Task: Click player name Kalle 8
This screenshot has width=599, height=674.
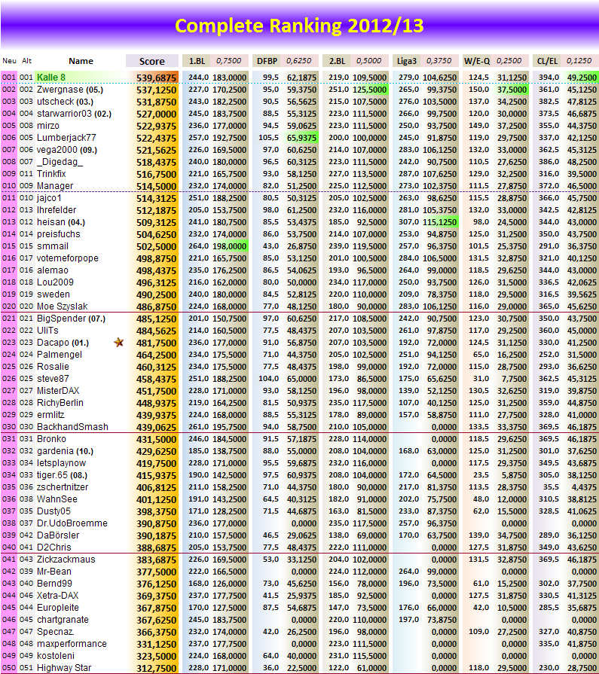Action: (51, 77)
